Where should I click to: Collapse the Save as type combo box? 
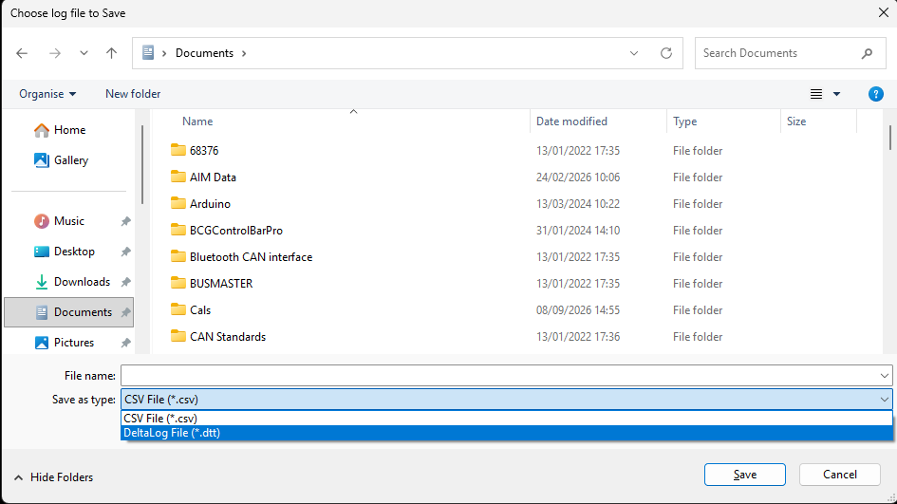[885, 400]
